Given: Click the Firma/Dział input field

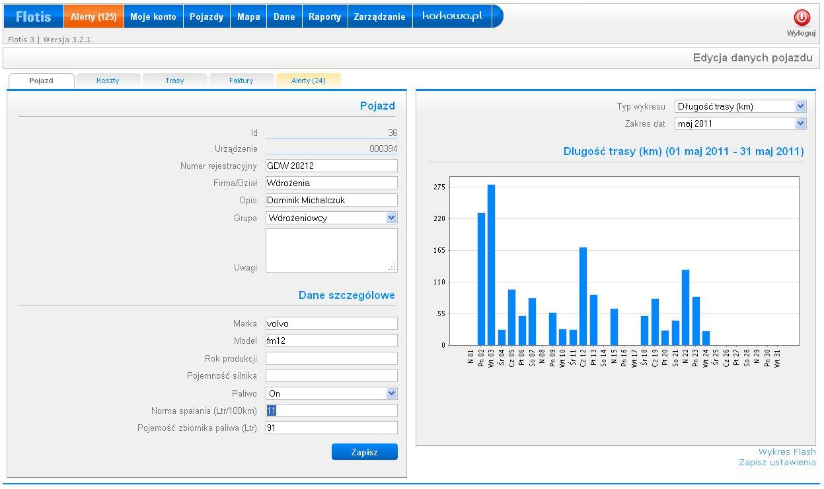Looking at the screenshot, I should point(332,183).
